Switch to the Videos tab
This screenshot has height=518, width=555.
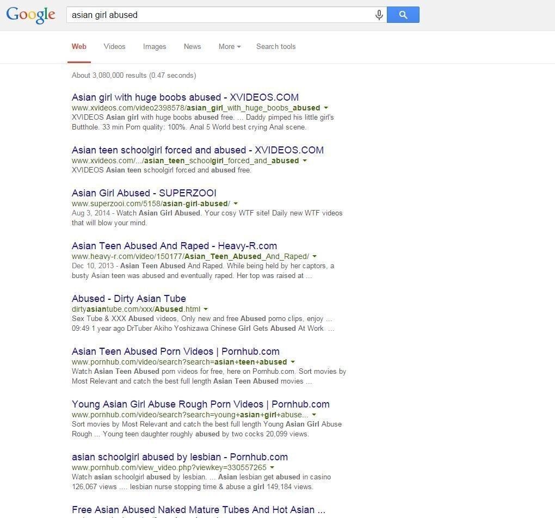(x=114, y=46)
